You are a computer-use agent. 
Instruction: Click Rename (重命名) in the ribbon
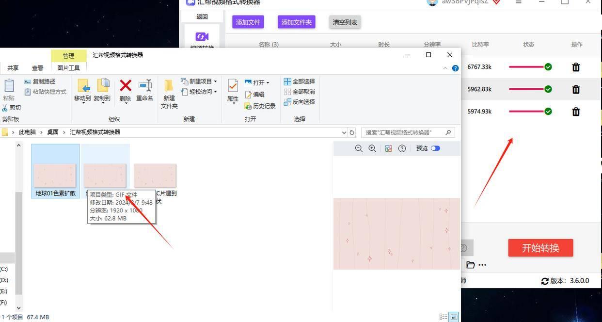pyautogui.click(x=144, y=91)
